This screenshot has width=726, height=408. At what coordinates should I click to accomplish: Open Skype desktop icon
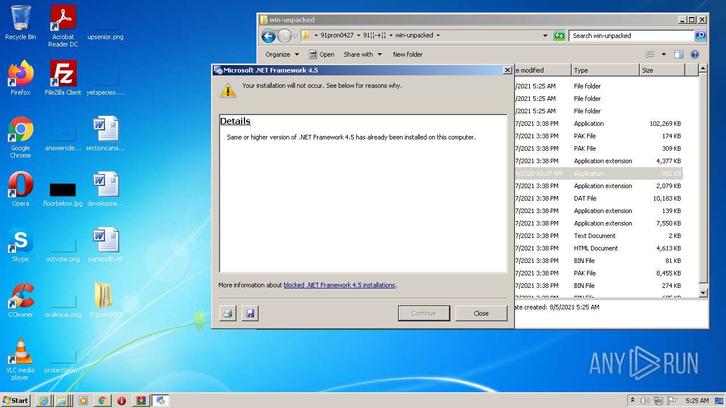coord(20,245)
